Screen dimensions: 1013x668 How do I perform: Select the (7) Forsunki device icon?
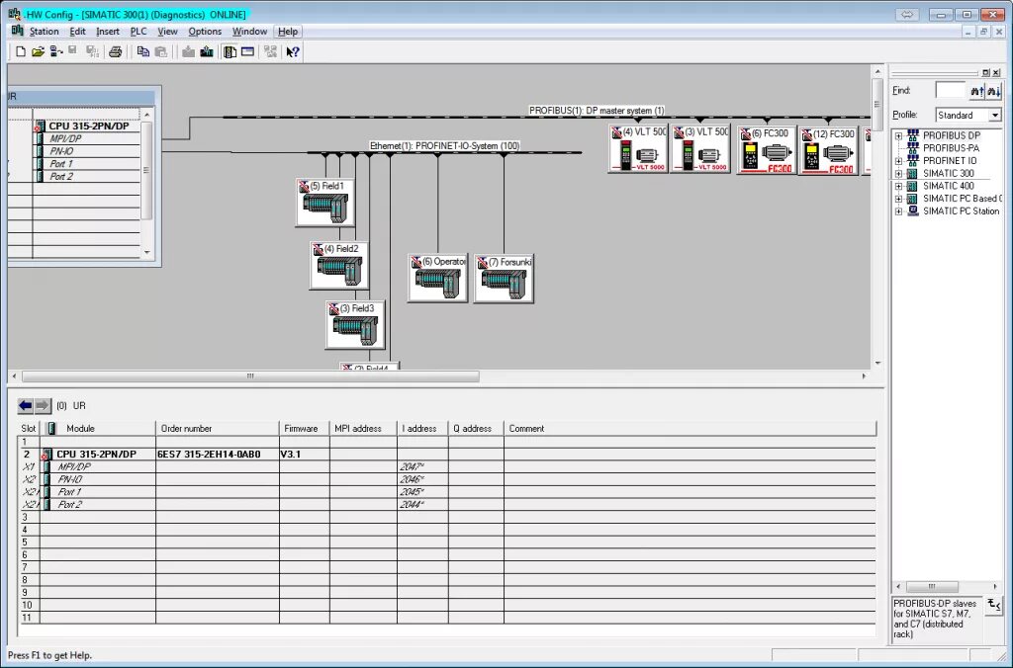click(504, 279)
